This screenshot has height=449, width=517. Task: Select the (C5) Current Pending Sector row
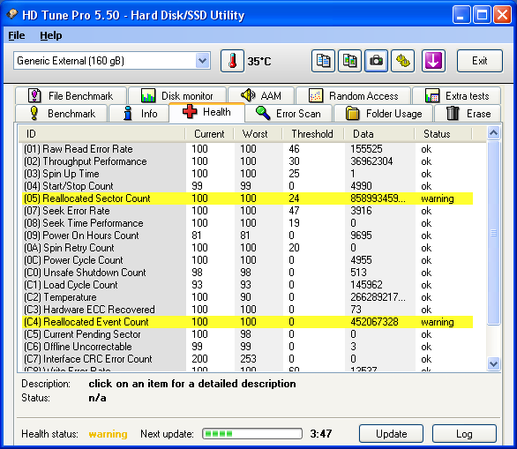pos(248,334)
